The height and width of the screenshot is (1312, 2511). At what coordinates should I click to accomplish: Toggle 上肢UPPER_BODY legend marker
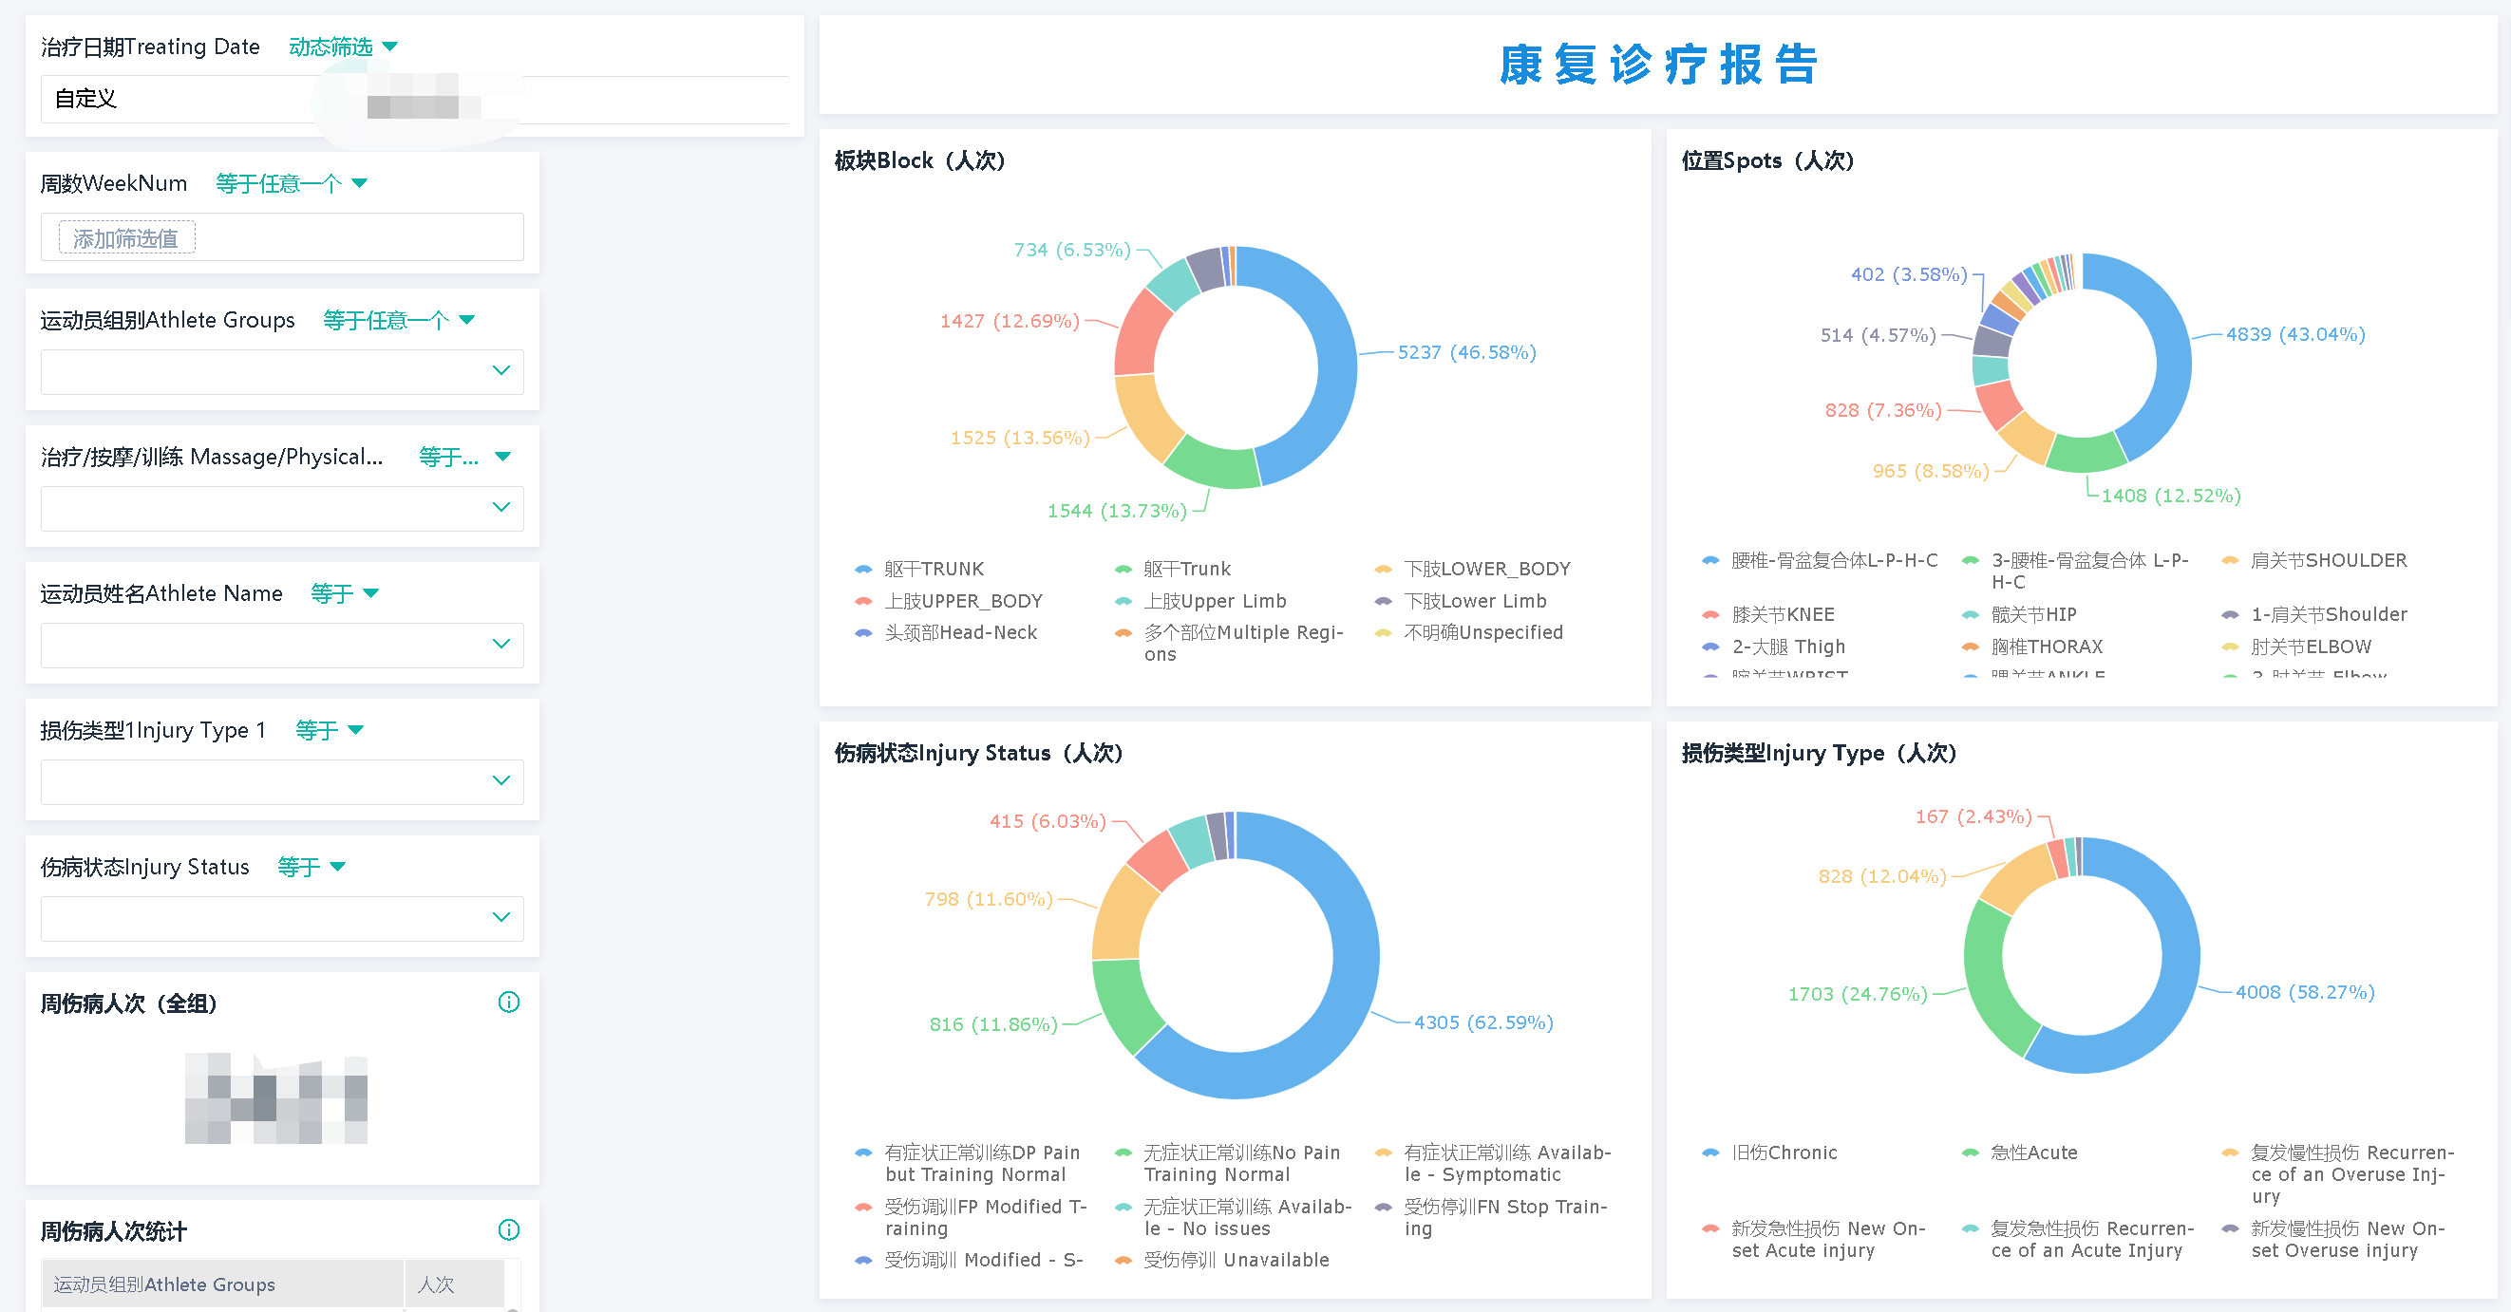click(863, 602)
